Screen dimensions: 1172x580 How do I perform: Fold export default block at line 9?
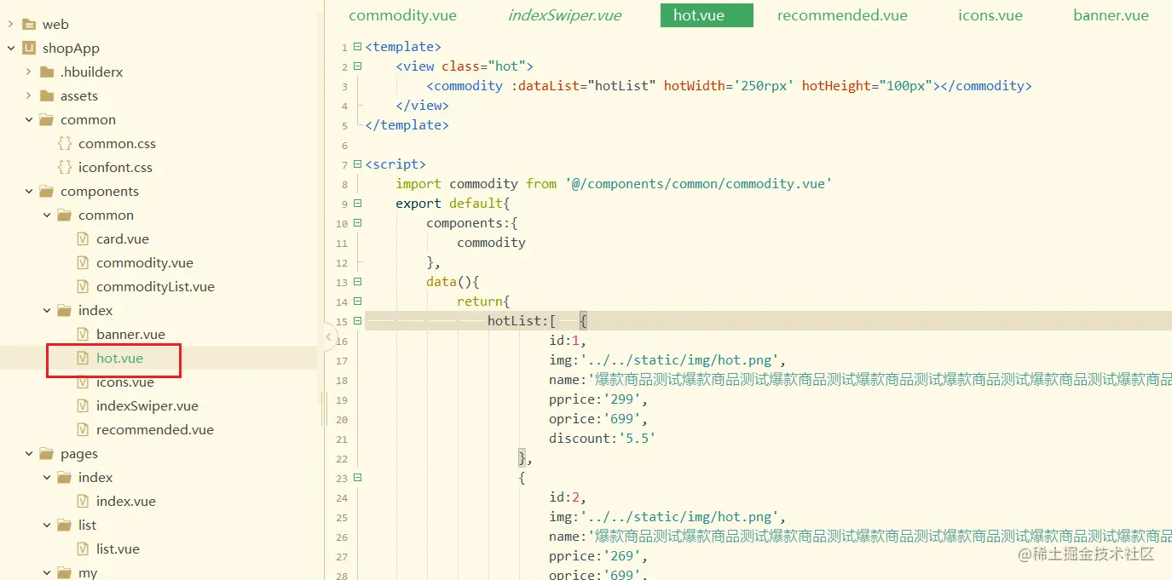pos(357,204)
